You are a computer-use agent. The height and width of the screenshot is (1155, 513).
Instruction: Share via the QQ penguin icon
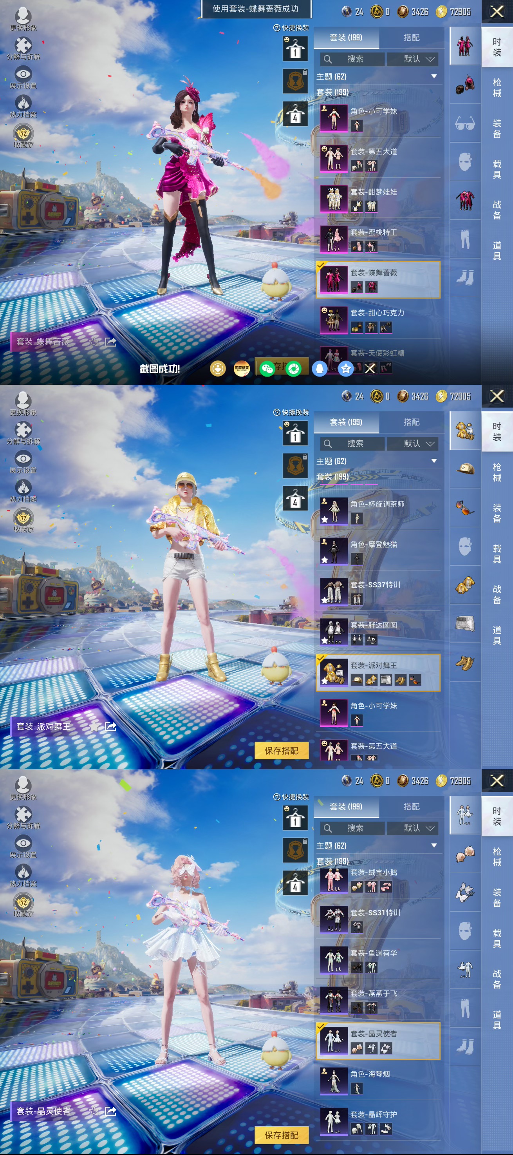(320, 369)
